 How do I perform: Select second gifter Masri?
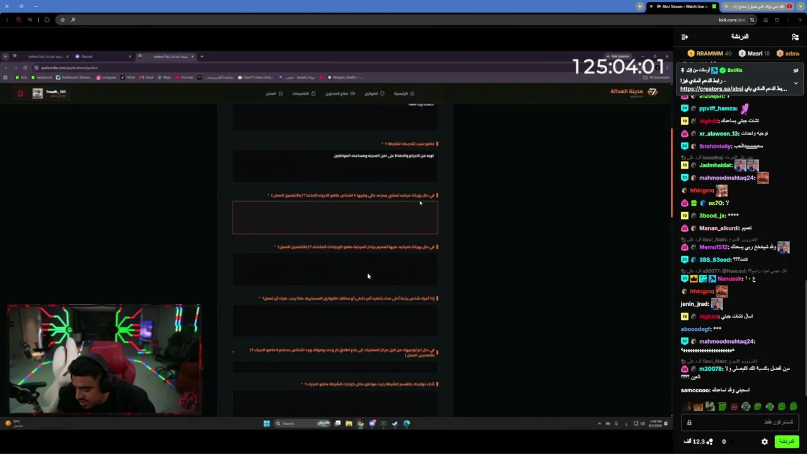click(x=754, y=54)
